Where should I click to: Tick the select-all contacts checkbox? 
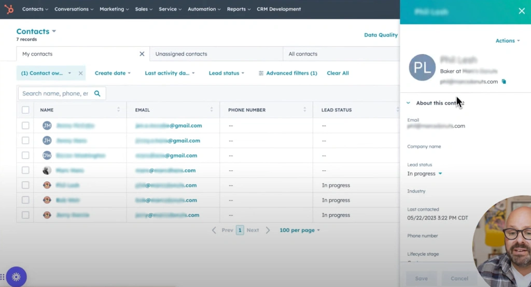point(25,110)
